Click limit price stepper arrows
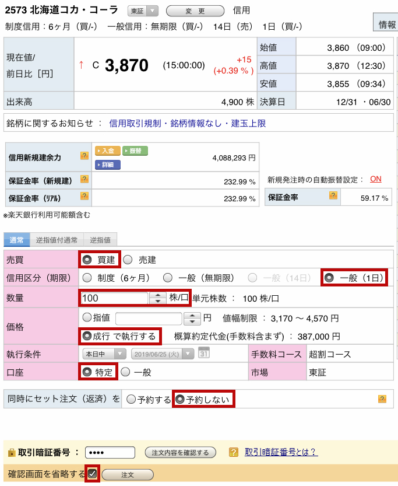 click(192, 319)
